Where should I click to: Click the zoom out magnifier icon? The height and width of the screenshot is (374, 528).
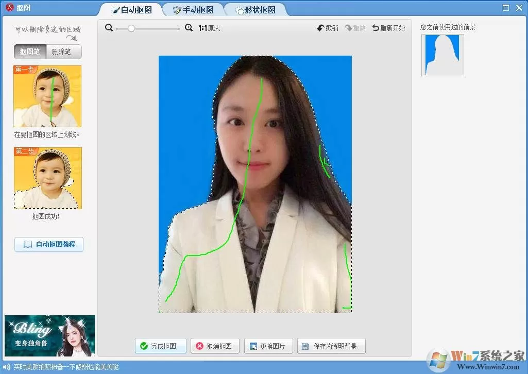[x=109, y=28]
